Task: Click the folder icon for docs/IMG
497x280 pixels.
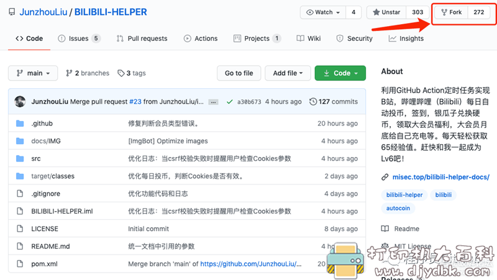Action: (x=20, y=141)
